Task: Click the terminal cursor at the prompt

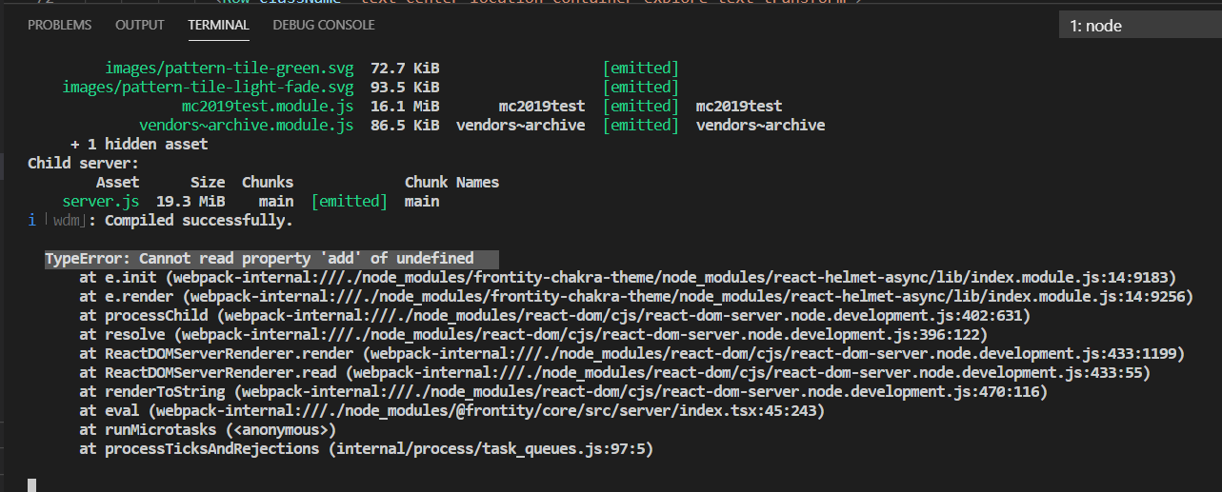Action: point(31,485)
